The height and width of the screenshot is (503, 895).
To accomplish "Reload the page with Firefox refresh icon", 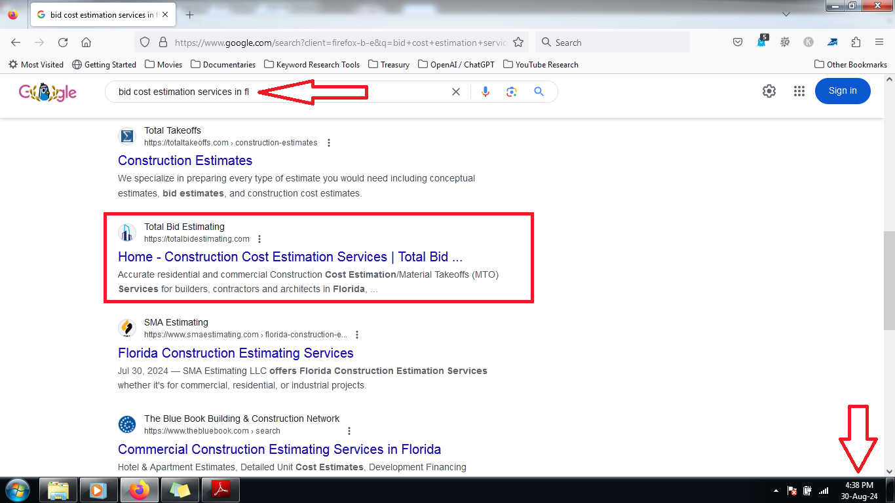I will 63,43.
